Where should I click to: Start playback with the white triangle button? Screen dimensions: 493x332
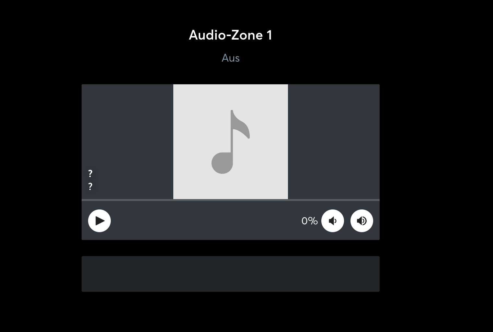click(x=99, y=221)
